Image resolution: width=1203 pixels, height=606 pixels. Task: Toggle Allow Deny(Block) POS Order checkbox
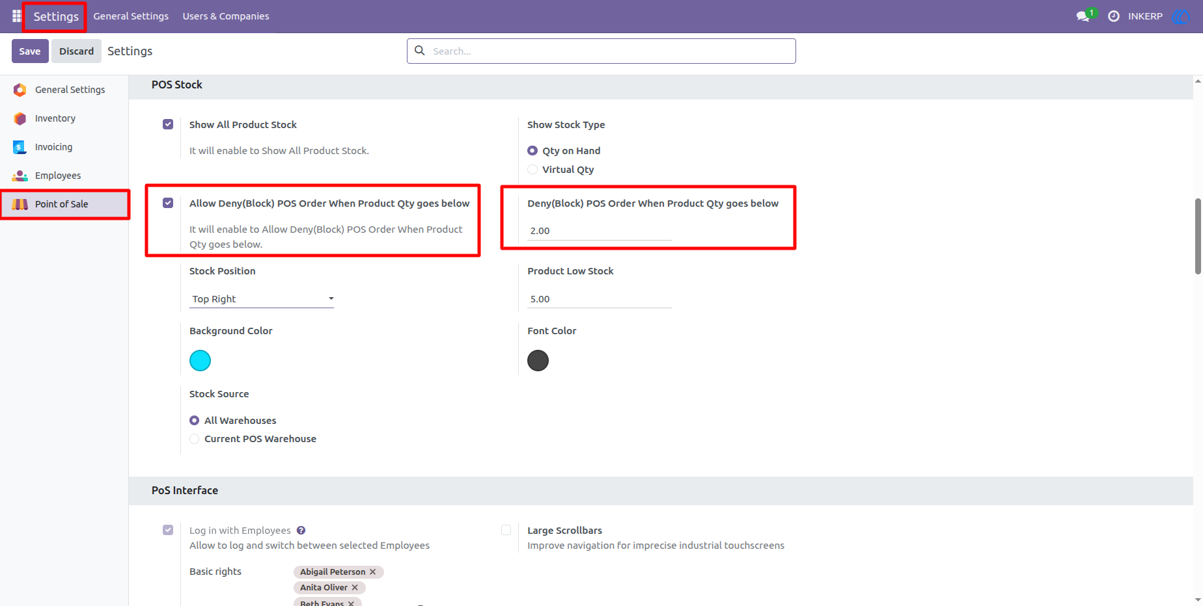168,203
